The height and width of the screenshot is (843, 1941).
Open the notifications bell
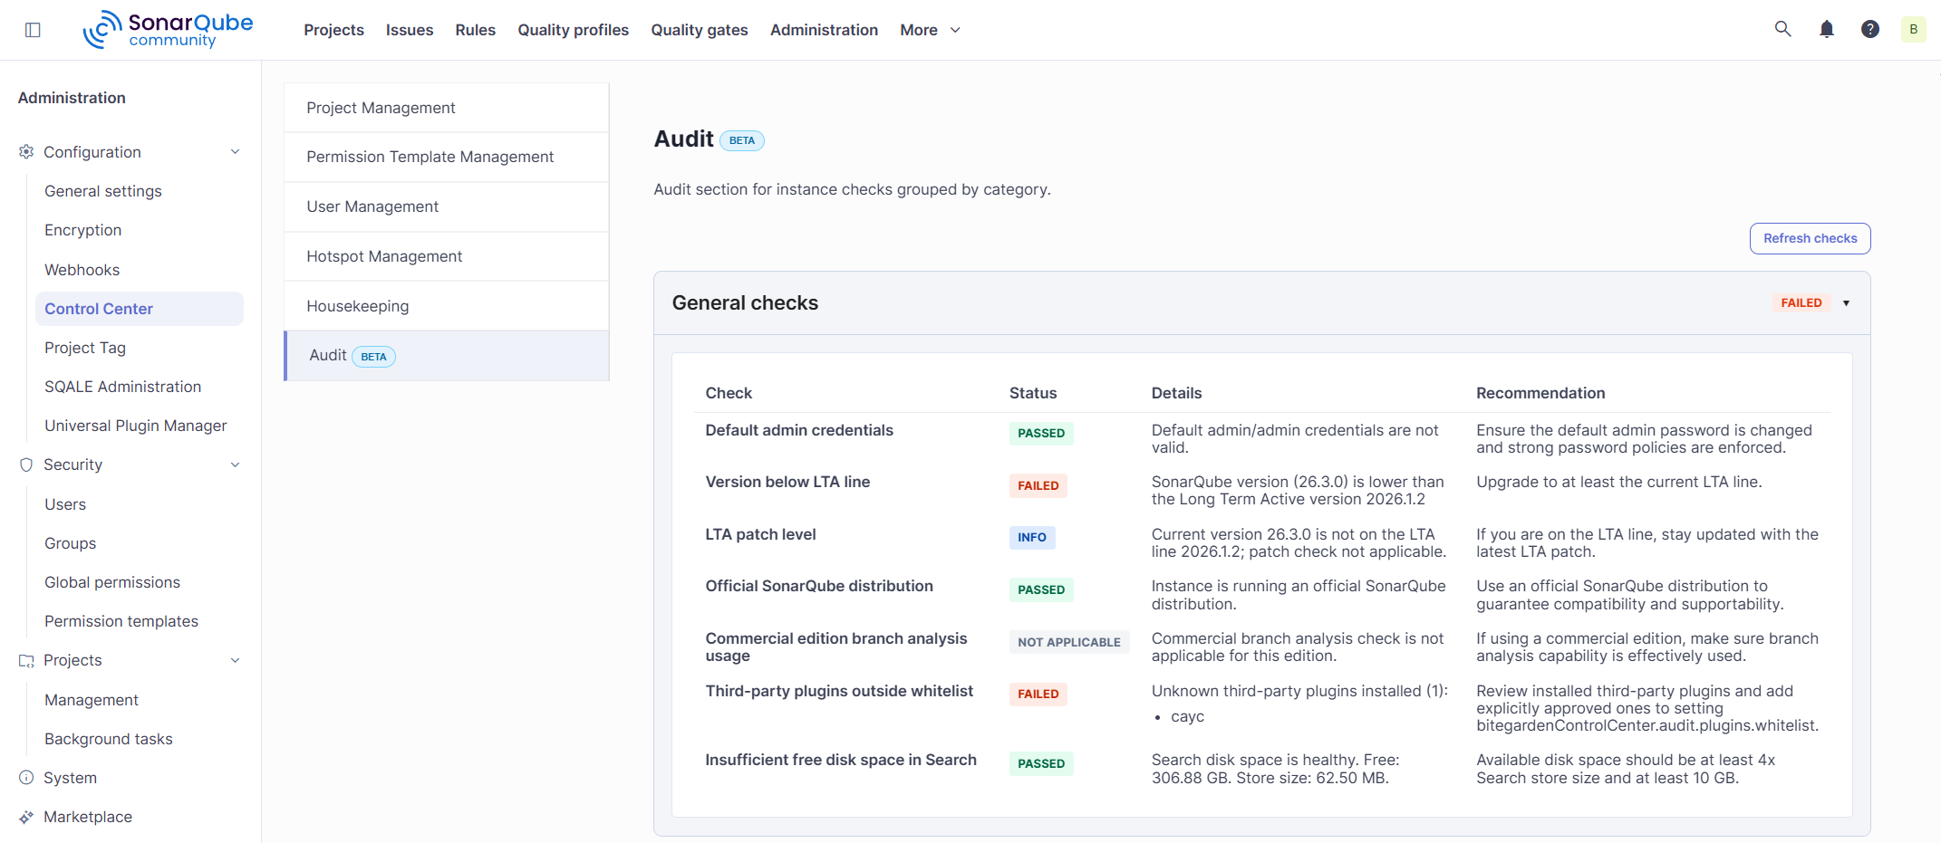coord(1827,29)
